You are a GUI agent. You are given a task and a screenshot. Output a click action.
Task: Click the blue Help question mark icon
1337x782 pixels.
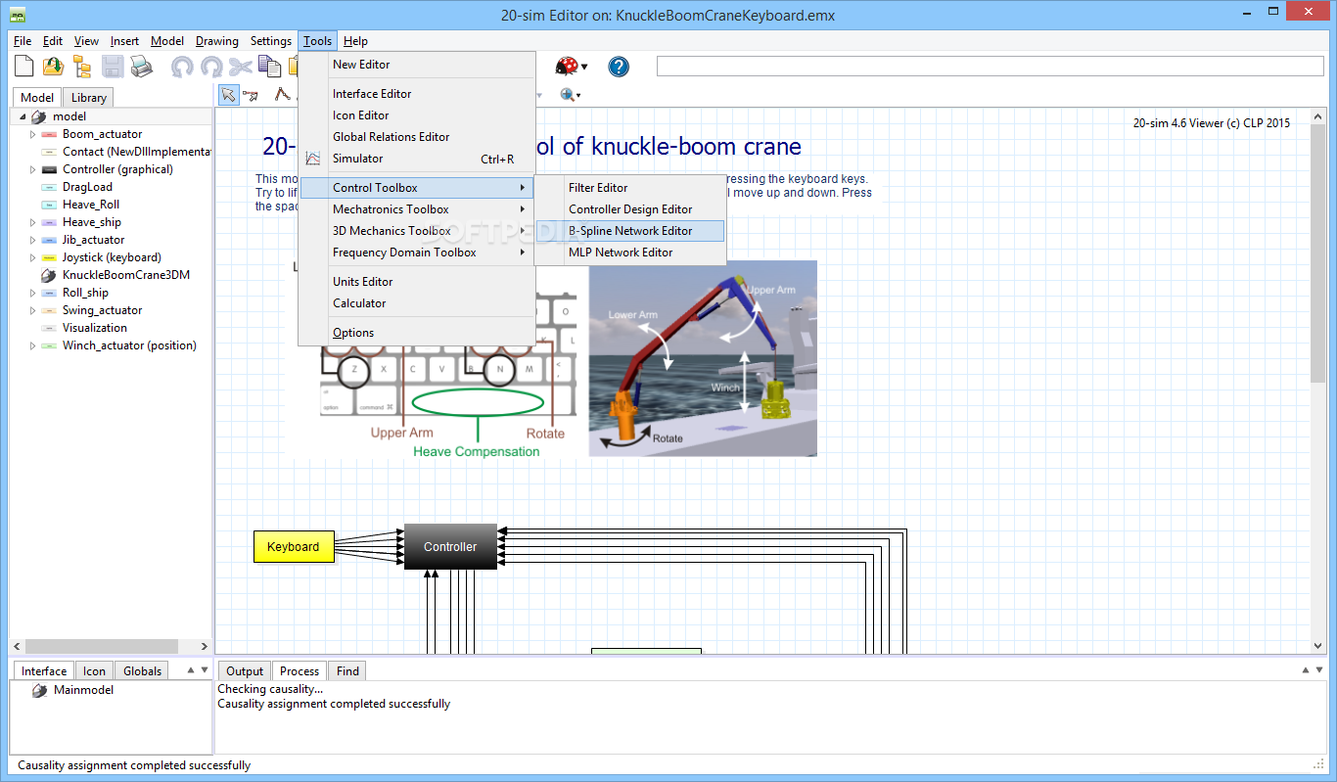pyautogui.click(x=619, y=67)
